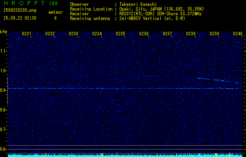Screen dimensions: 246x157
Task: Click the kHz axis unit label
Action: tap(4, 32)
